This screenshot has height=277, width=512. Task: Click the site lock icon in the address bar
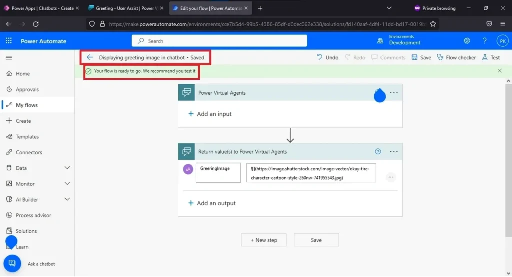[102, 24]
